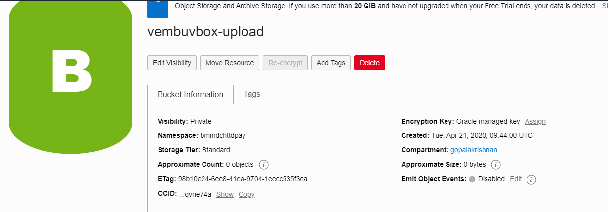This screenshot has width=608, height=212.
Task: Open info icon beside Approximate Size
Action: (x=496, y=165)
